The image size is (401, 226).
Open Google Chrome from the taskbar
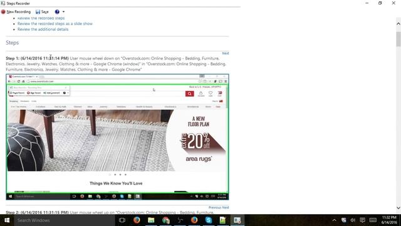tap(165, 220)
